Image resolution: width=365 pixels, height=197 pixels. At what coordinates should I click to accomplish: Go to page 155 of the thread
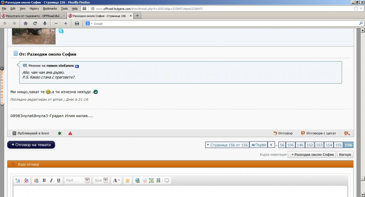coord(339,145)
